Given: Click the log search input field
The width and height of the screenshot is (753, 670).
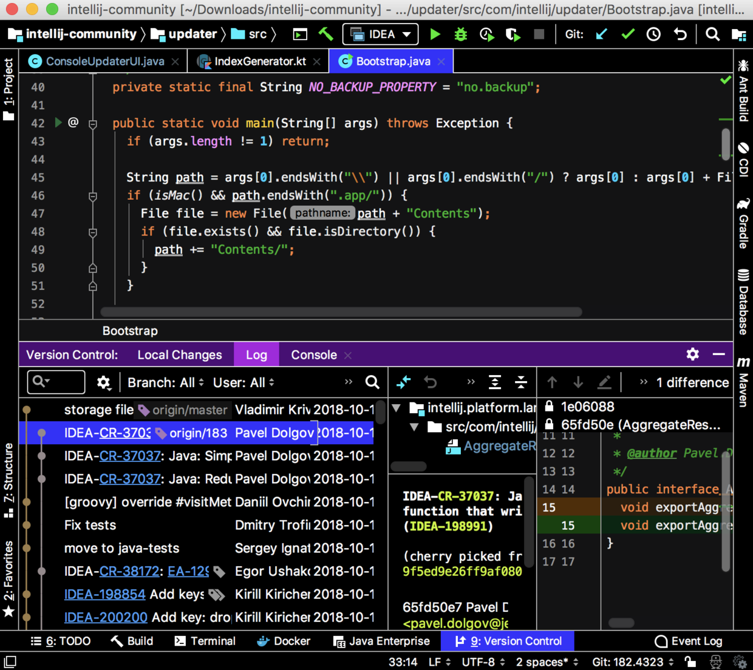Looking at the screenshot, I should [56, 382].
